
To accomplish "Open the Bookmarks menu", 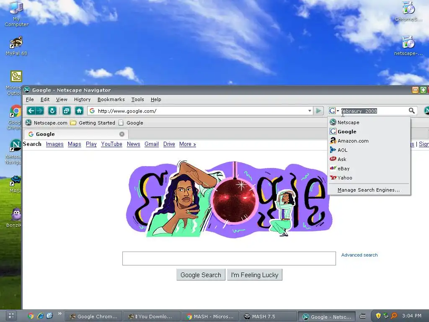I will click(x=111, y=99).
